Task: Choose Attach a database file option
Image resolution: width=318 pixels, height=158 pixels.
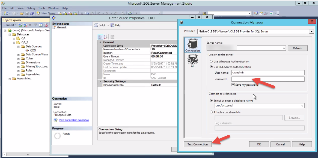Action: click(211, 112)
